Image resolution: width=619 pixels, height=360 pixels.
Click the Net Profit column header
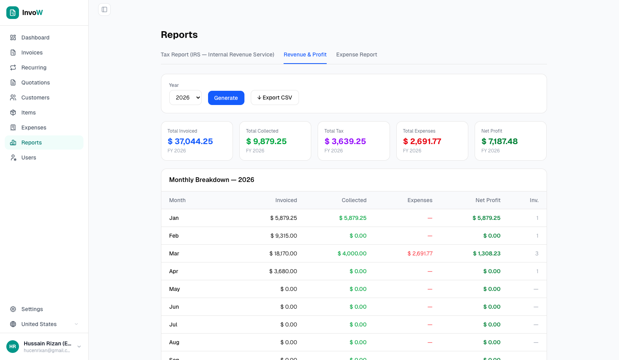point(488,200)
